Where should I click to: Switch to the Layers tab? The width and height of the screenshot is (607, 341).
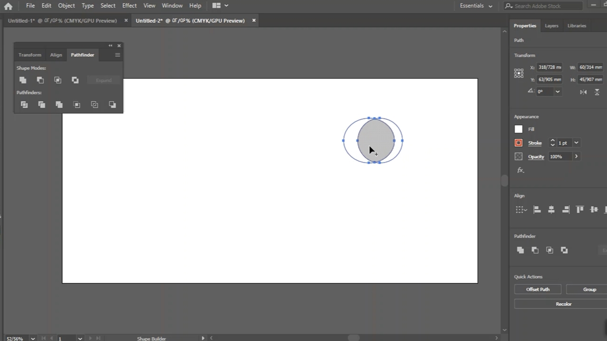551,26
